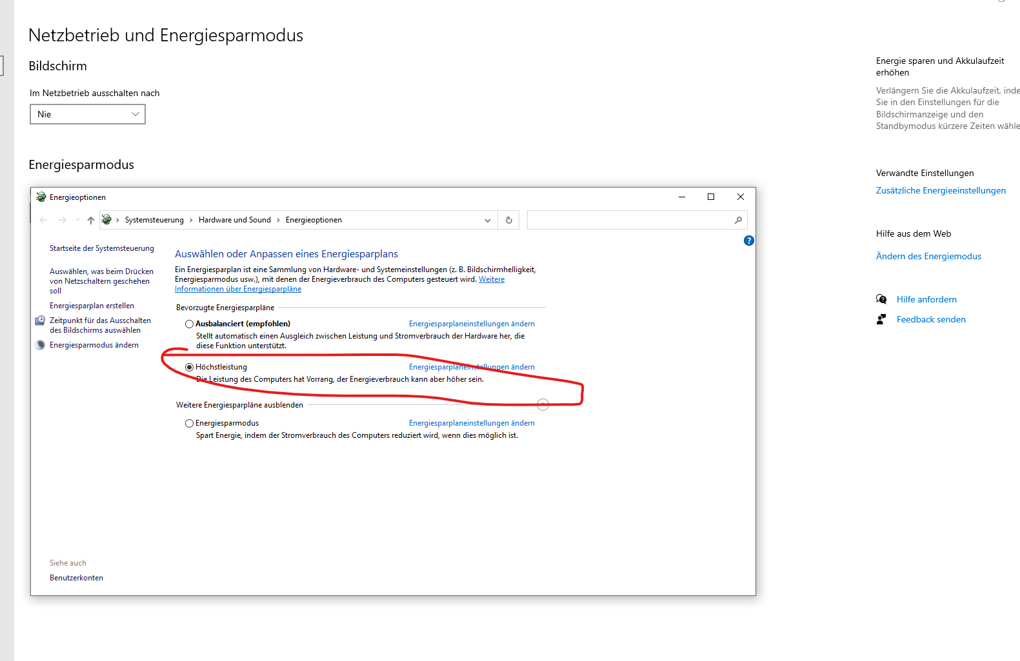Image resolution: width=1020 pixels, height=661 pixels.
Task: Select the Höchstleistung power plan radio button
Action: coord(189,367)
